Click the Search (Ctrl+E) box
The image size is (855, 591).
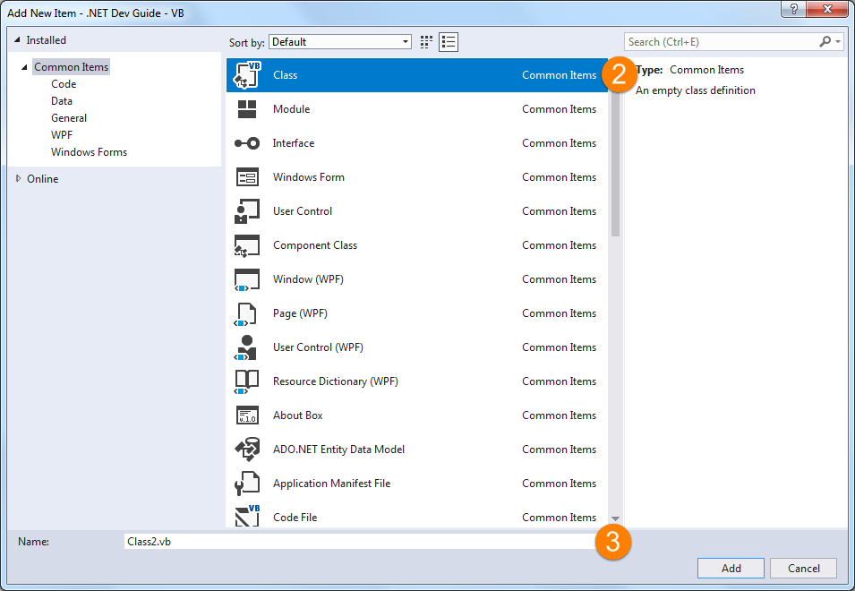[x=721, y=42]
